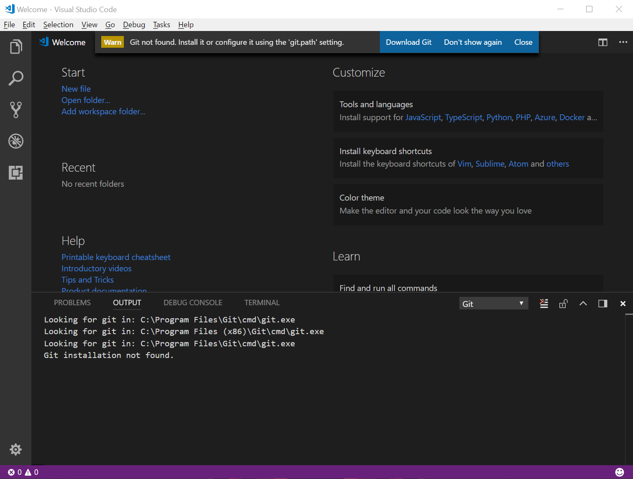Install JavaScript language support
This screenshot has height=479, width=633.
423,117
